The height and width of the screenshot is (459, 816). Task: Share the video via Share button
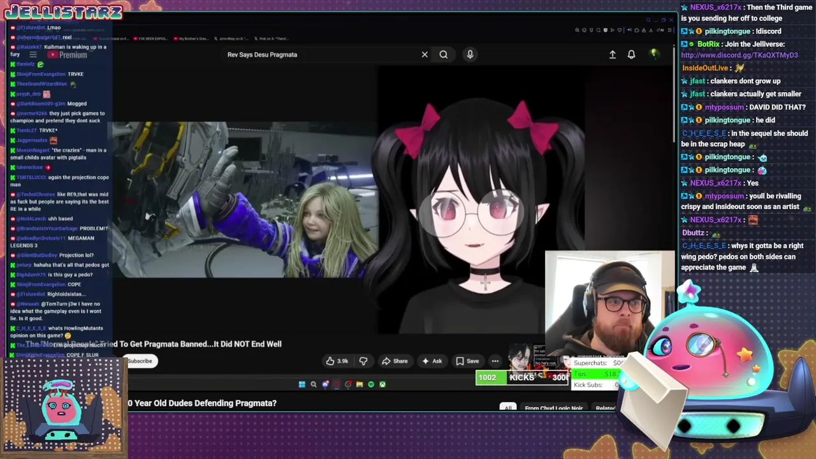tap(395, 361)
